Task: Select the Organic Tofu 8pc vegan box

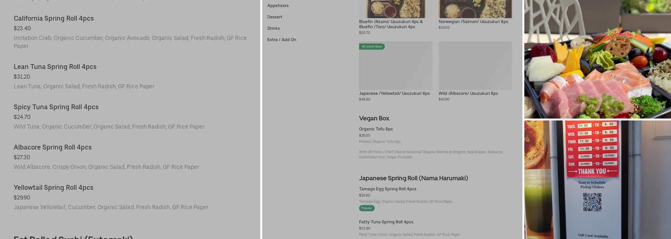Action: tap(376, 129)
